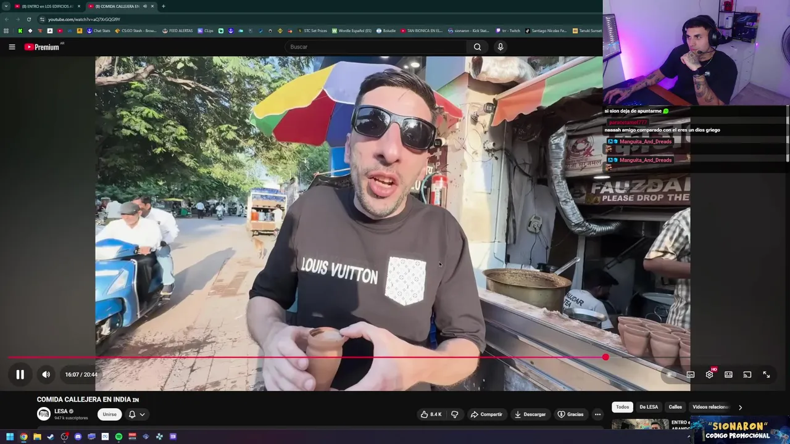Expand the notification bell dropdown
This screenshot has height=444, width=790.
coord(136,414)
